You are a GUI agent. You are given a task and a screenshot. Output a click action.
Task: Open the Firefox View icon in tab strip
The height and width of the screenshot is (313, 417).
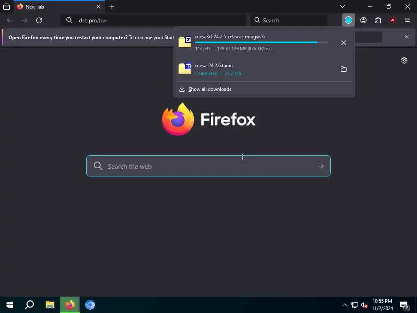pyautogui.click(x=7, y=7)
